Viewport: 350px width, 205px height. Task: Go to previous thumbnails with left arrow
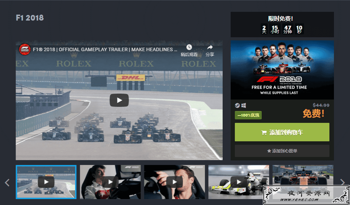pyautogui.click(x=7, y=182)
